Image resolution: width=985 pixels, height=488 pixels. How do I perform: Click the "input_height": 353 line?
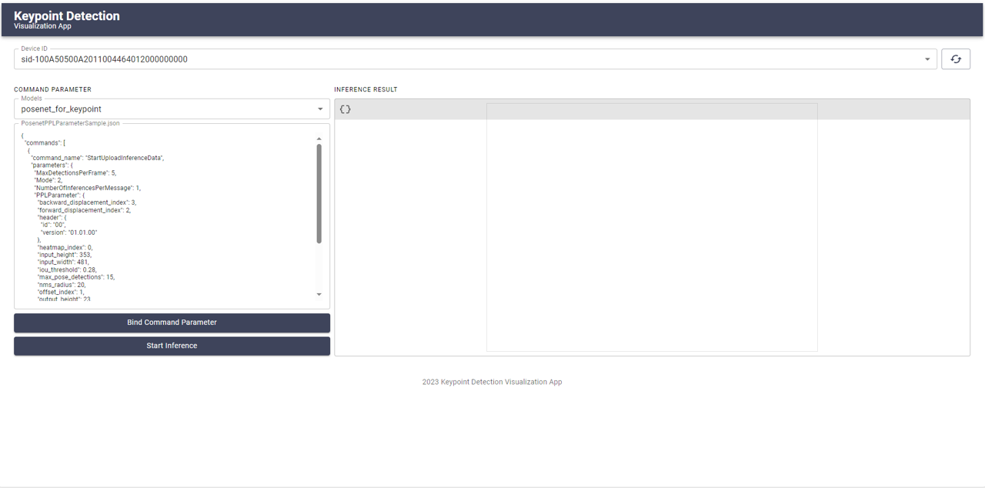[64, 255]
